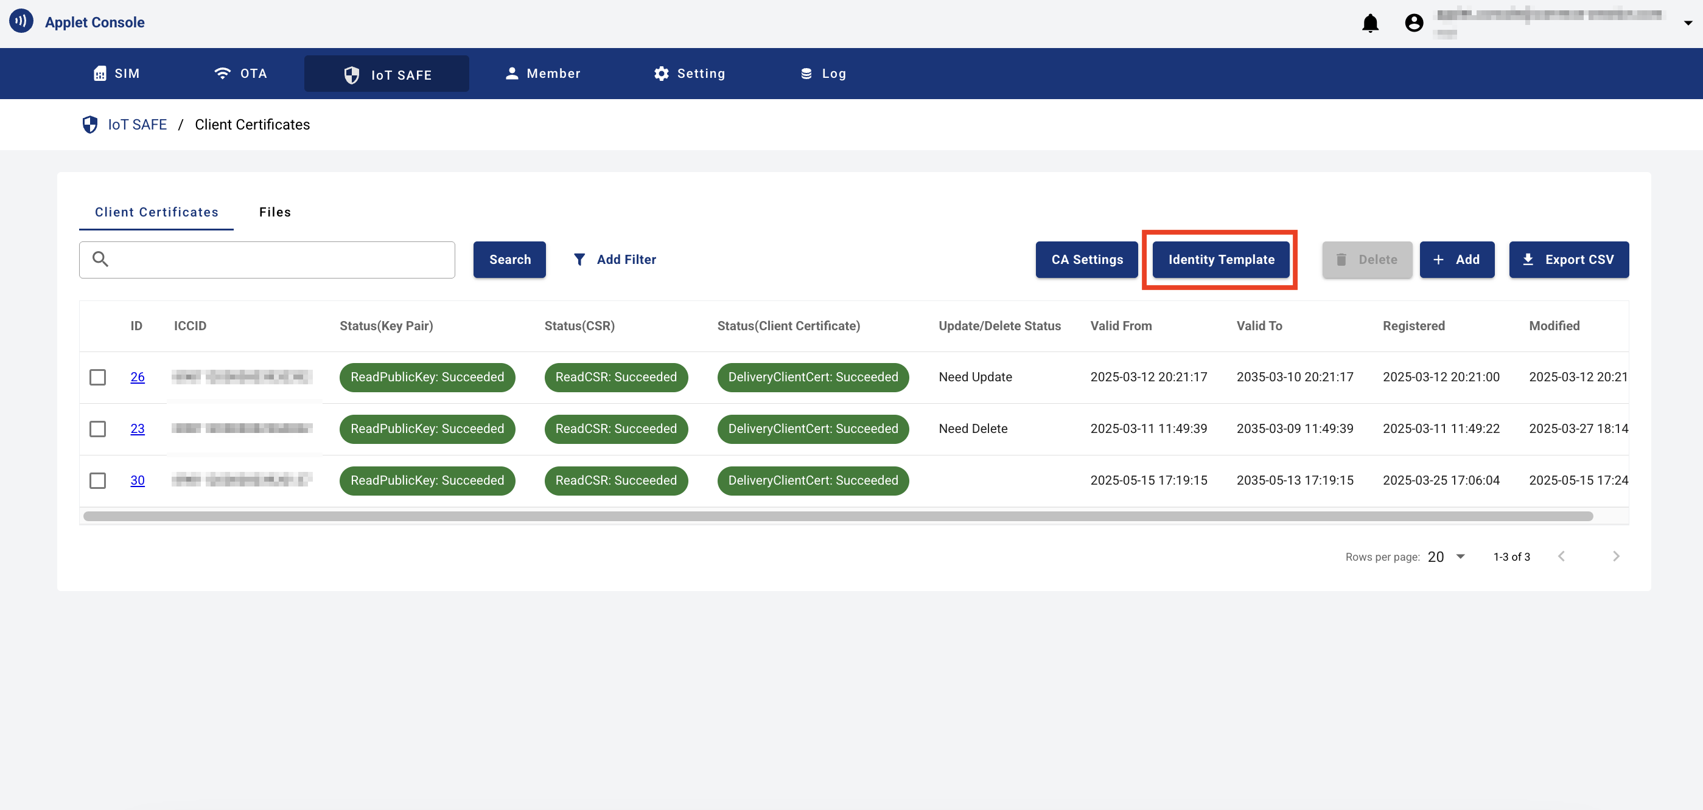Click the Identity Template button
The width and height of the screenshot is (1703, 810).
[1220, 260]
